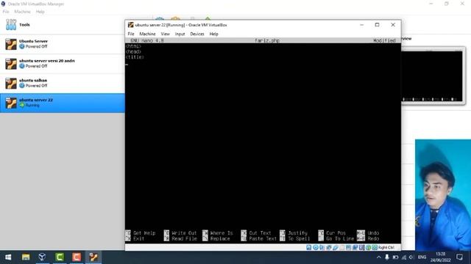Click the volume tray icon
The height and width of the screenshot is (264, 471).
tap(411, 257)
